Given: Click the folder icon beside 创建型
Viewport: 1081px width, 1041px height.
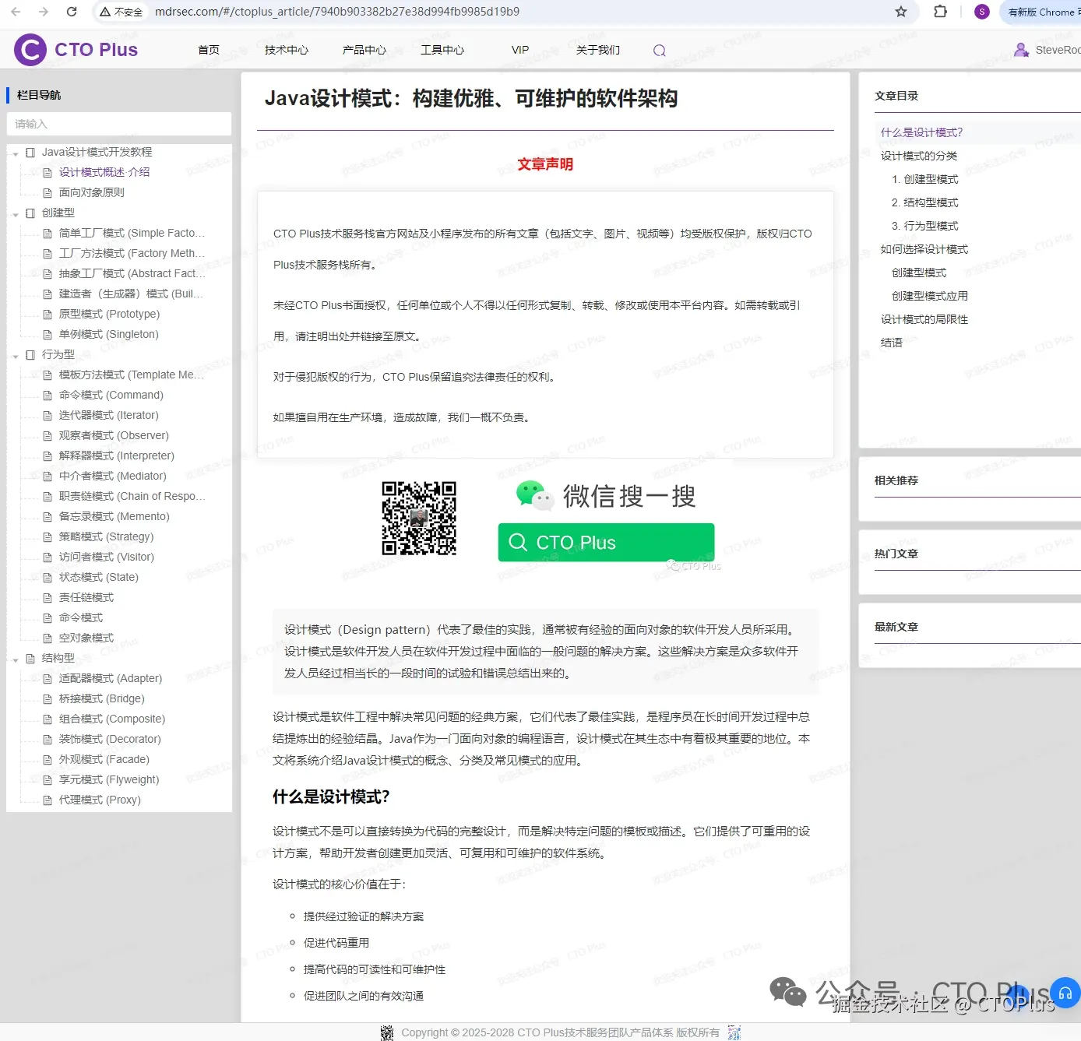Looking at the screenshot, I should point(30,212).
